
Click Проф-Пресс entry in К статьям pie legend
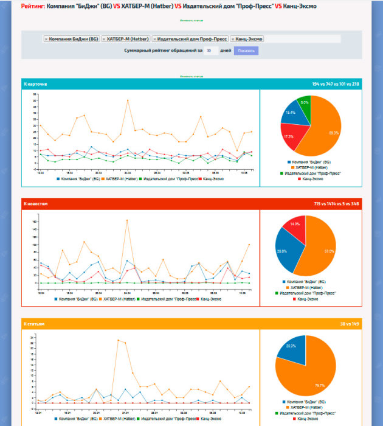[305, 413]
